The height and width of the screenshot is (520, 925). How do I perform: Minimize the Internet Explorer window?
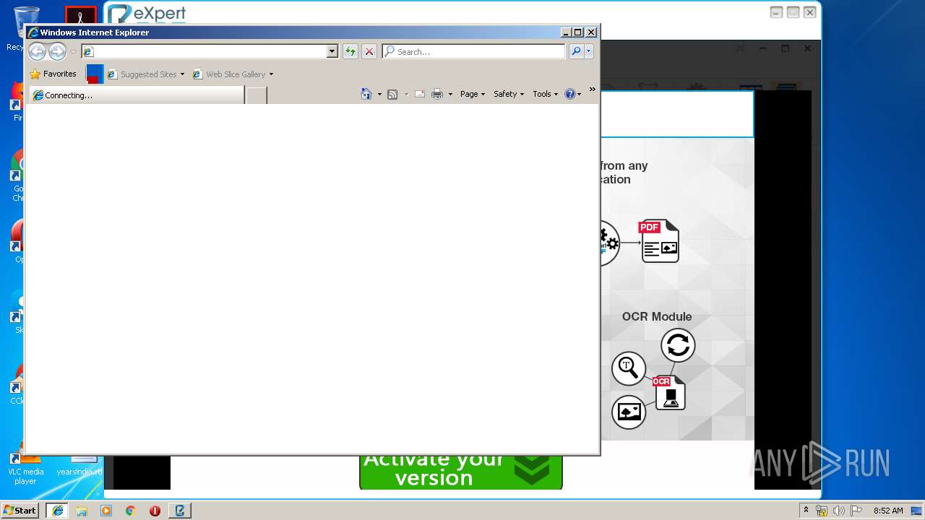pyautogui.click(x=565, y=32)
